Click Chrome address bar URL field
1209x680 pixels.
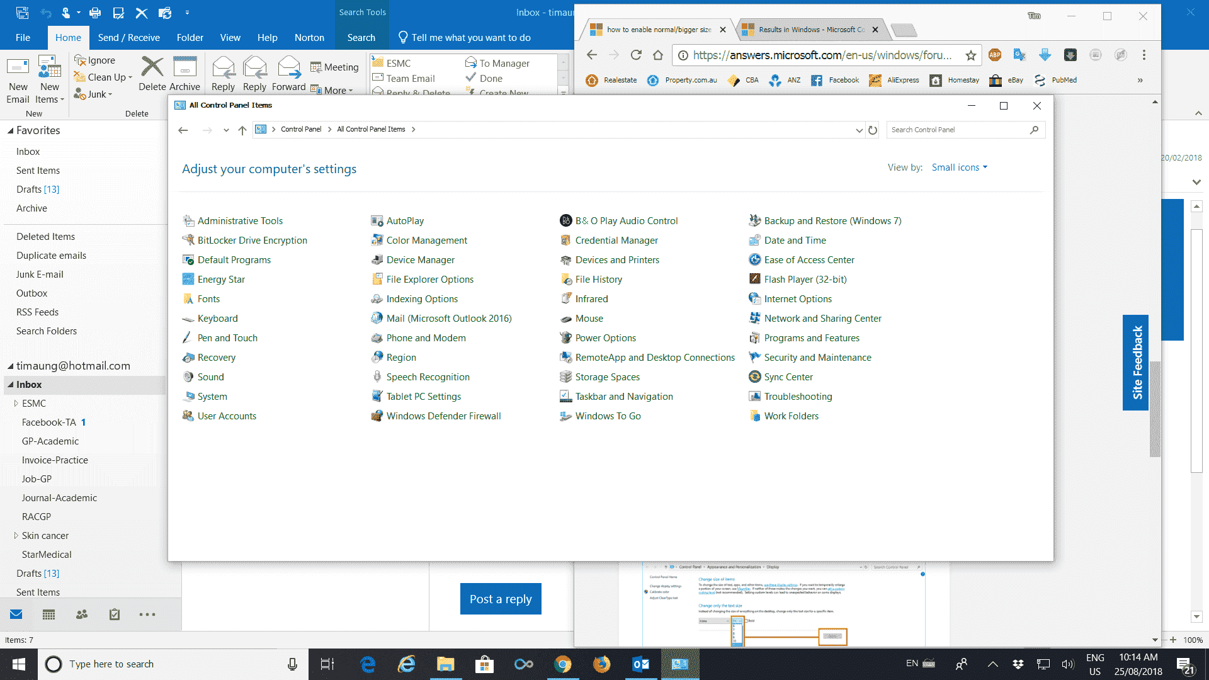(x=822, y=55)
